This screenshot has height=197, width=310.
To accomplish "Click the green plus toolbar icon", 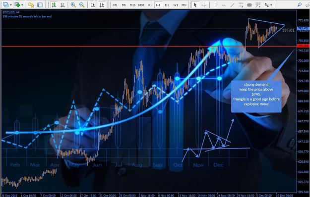I will pos(17,5).
